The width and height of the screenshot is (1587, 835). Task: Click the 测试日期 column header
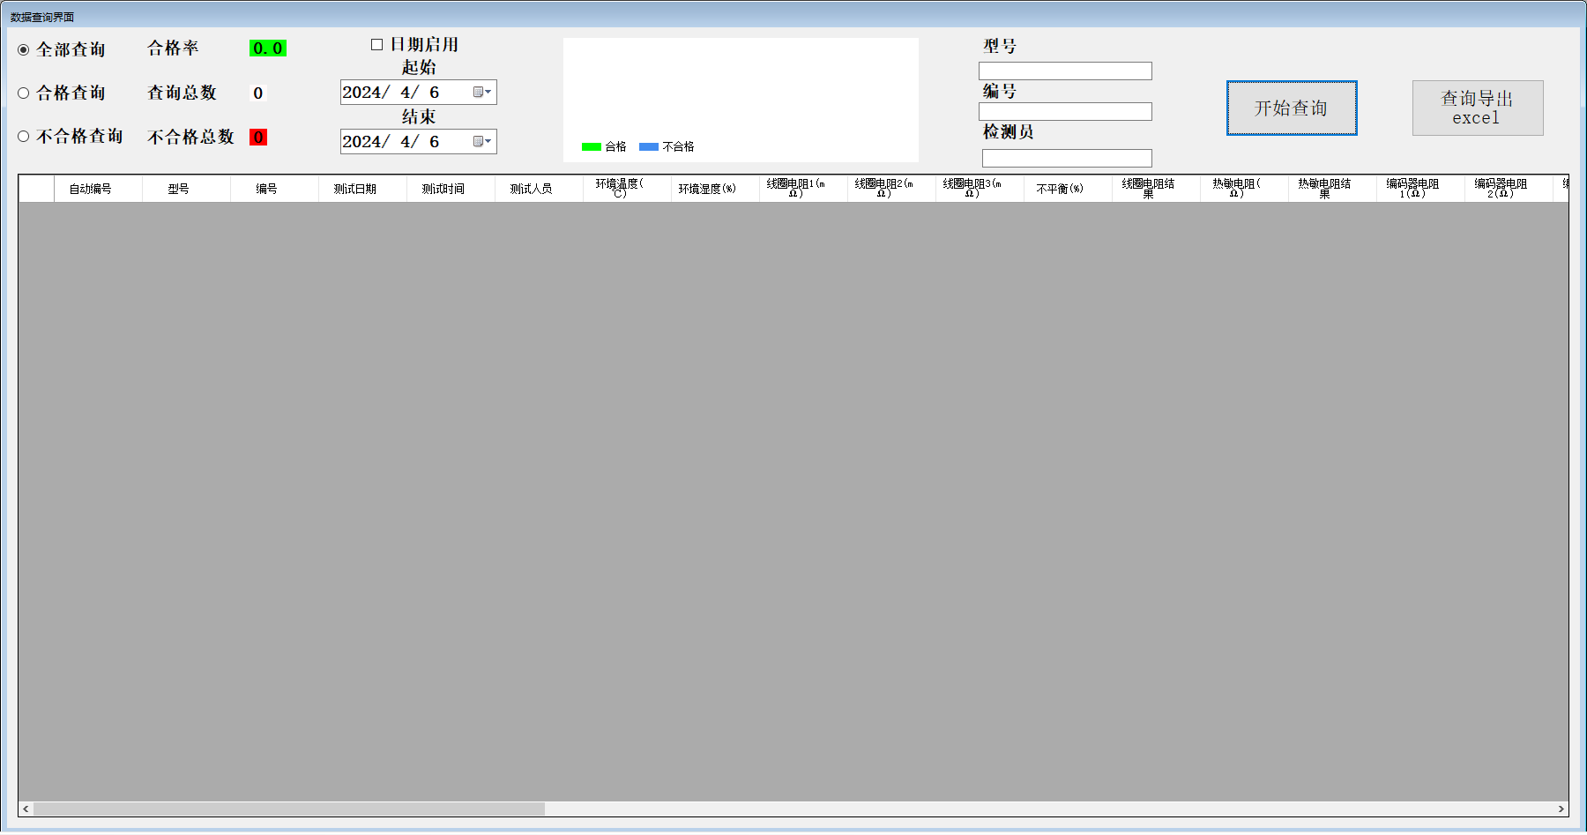[354, 190]
